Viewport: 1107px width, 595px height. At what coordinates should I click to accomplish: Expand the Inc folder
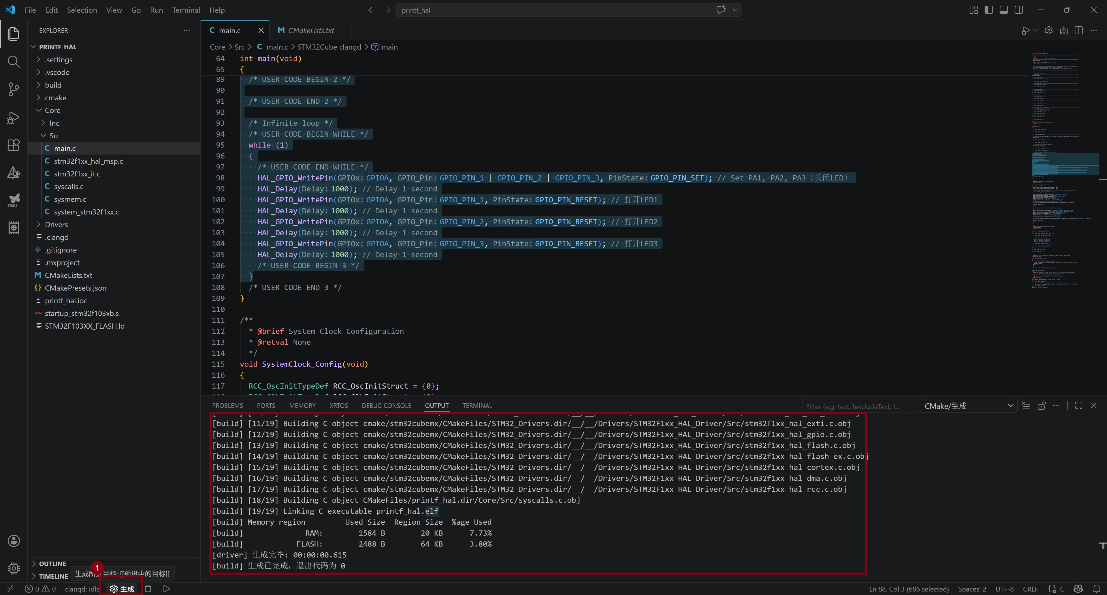[114, 123]
